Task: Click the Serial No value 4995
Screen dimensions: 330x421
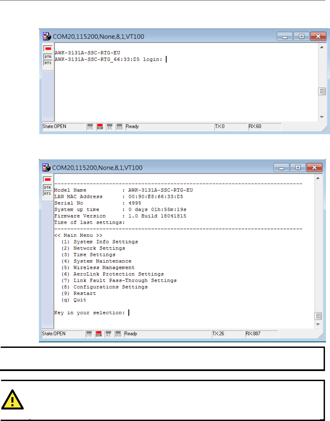Action: coord(135,203)
